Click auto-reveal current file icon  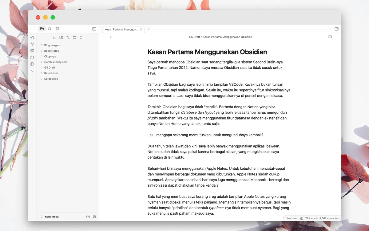click(74, 38)
